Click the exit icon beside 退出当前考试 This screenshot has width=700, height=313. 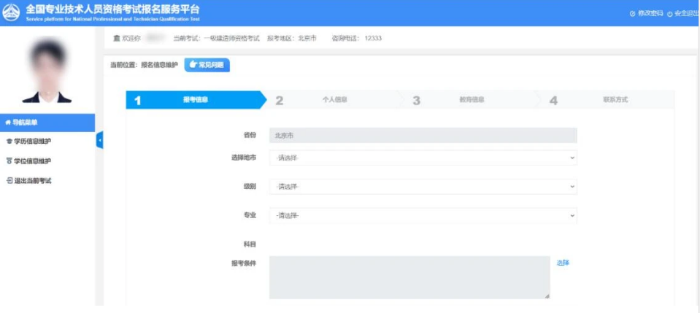[9, 181]
